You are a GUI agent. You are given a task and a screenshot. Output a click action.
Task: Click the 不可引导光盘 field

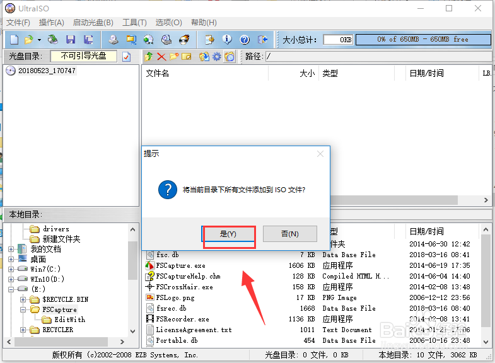click(84, 56)
